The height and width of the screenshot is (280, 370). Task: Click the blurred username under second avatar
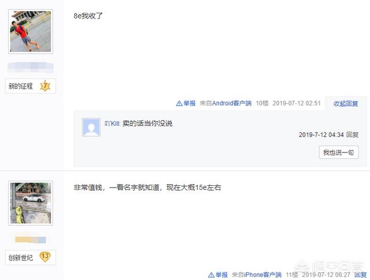pyautogui.click(x=31, y=240)
